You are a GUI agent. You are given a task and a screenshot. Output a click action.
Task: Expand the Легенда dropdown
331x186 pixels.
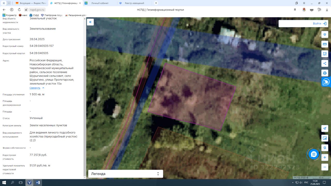coord(126,174)
